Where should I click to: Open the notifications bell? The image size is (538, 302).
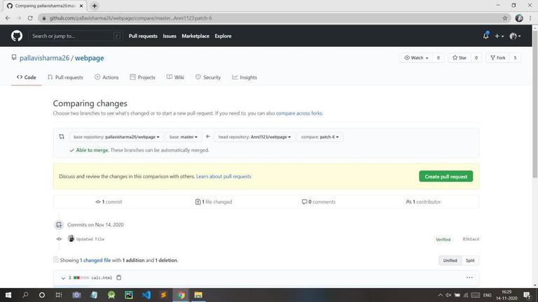tap(486, 36)
